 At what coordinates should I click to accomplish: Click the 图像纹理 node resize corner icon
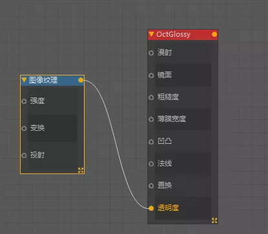pyautogui.click(x=81, y=170)
